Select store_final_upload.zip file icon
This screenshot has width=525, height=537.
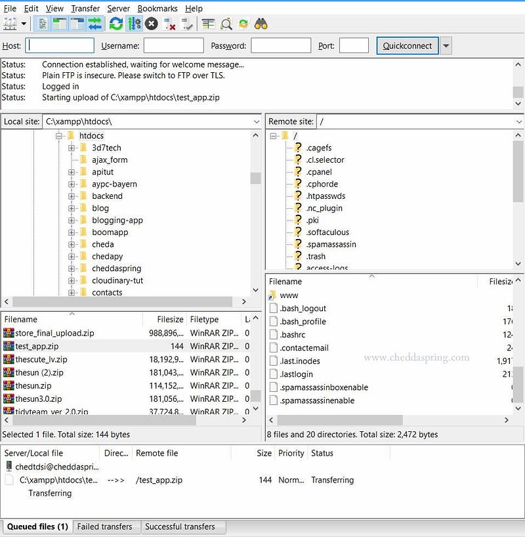[x=9, y=333]
